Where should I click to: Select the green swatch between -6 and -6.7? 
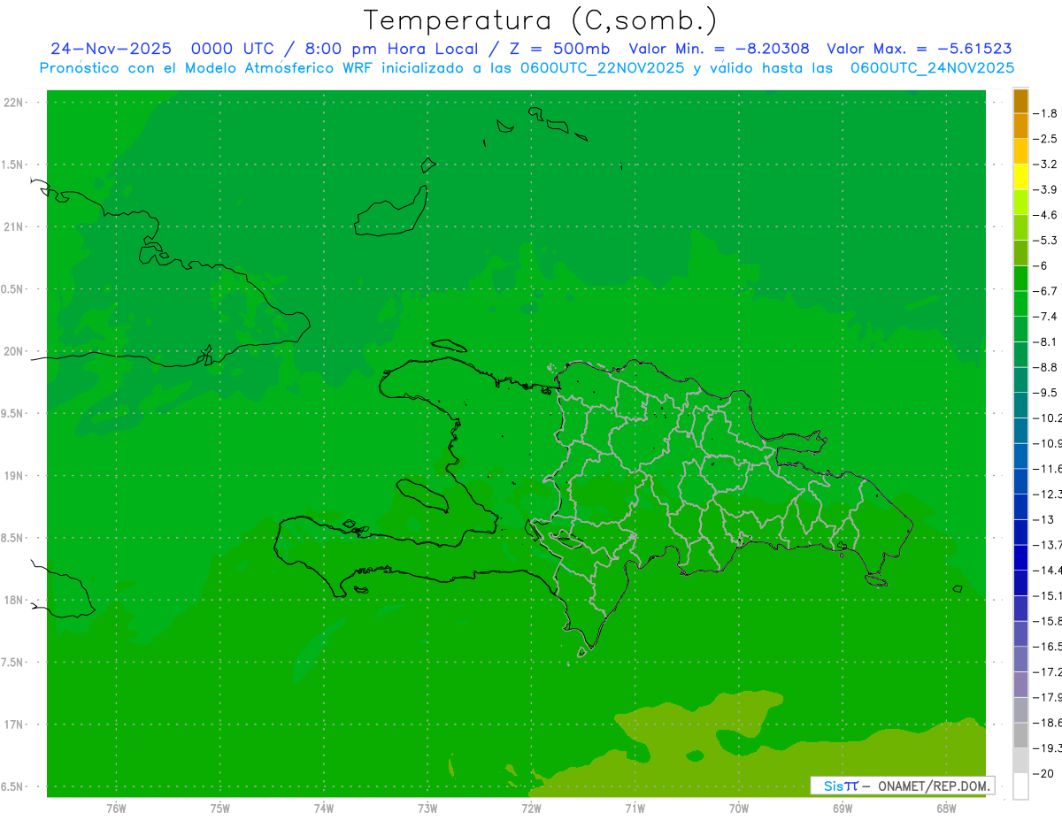(x=1020, y=278)
